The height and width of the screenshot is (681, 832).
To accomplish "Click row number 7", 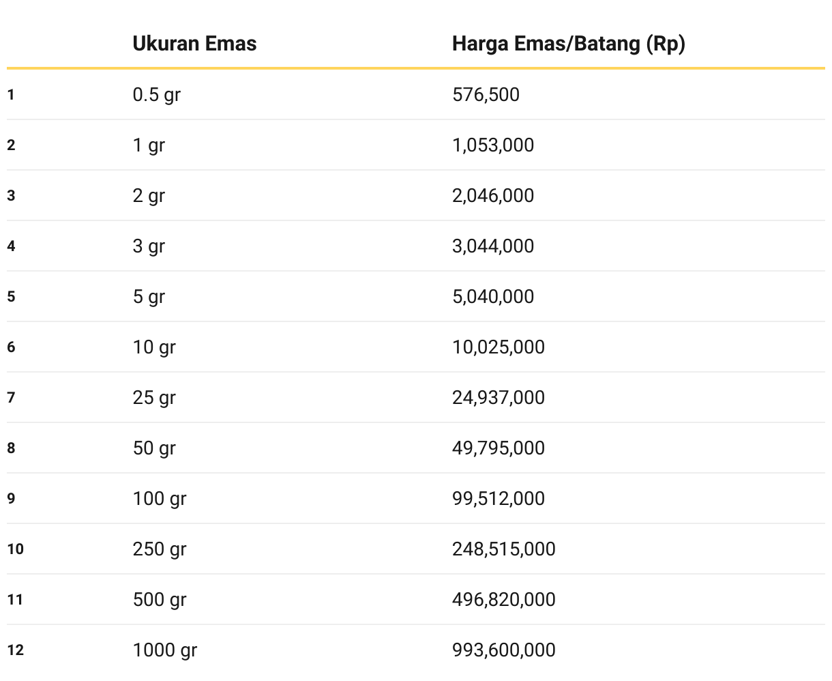I will coord(11,397).
